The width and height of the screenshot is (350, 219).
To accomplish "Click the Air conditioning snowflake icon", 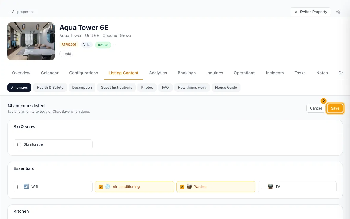I will pyautogui.click(x=108, y=187).
